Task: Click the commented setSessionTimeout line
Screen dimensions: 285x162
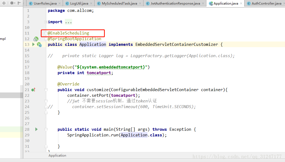Action: pos(134,107)
